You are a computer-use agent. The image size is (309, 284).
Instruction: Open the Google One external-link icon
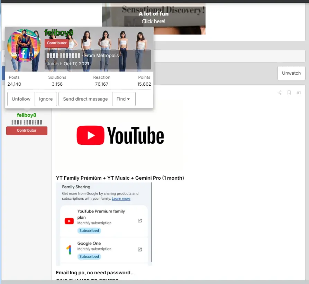(140, 249)
